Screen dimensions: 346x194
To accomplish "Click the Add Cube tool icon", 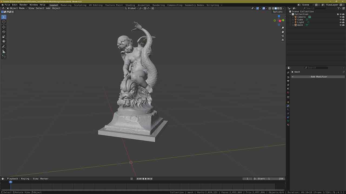I will click(4, 57).
